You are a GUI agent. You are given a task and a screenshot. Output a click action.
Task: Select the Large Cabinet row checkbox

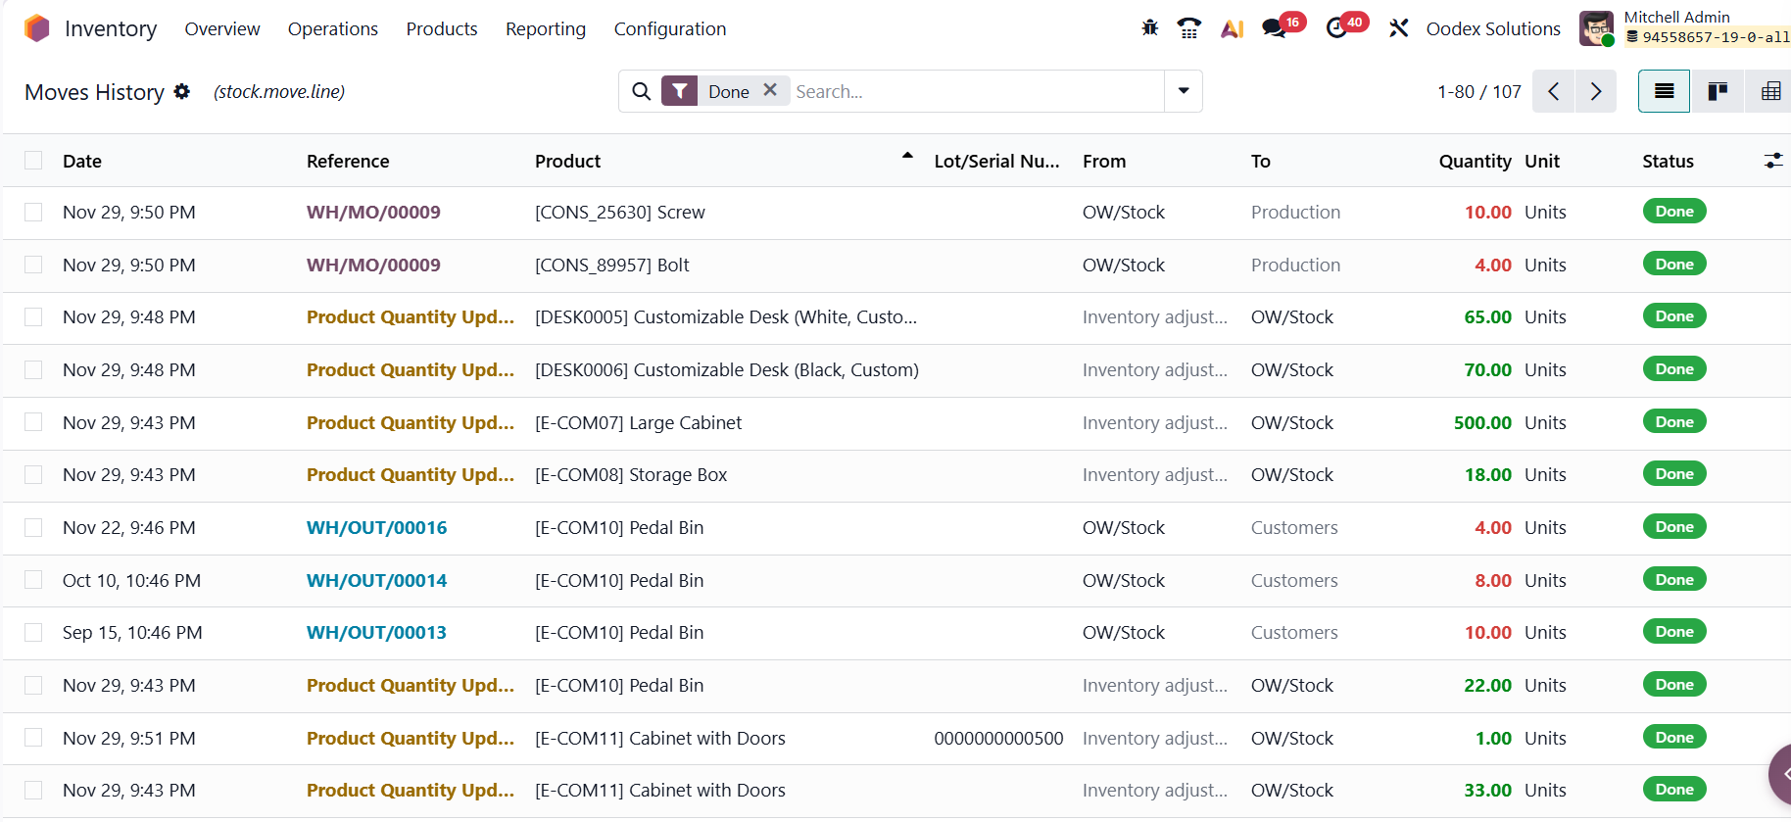pos(33,422)
